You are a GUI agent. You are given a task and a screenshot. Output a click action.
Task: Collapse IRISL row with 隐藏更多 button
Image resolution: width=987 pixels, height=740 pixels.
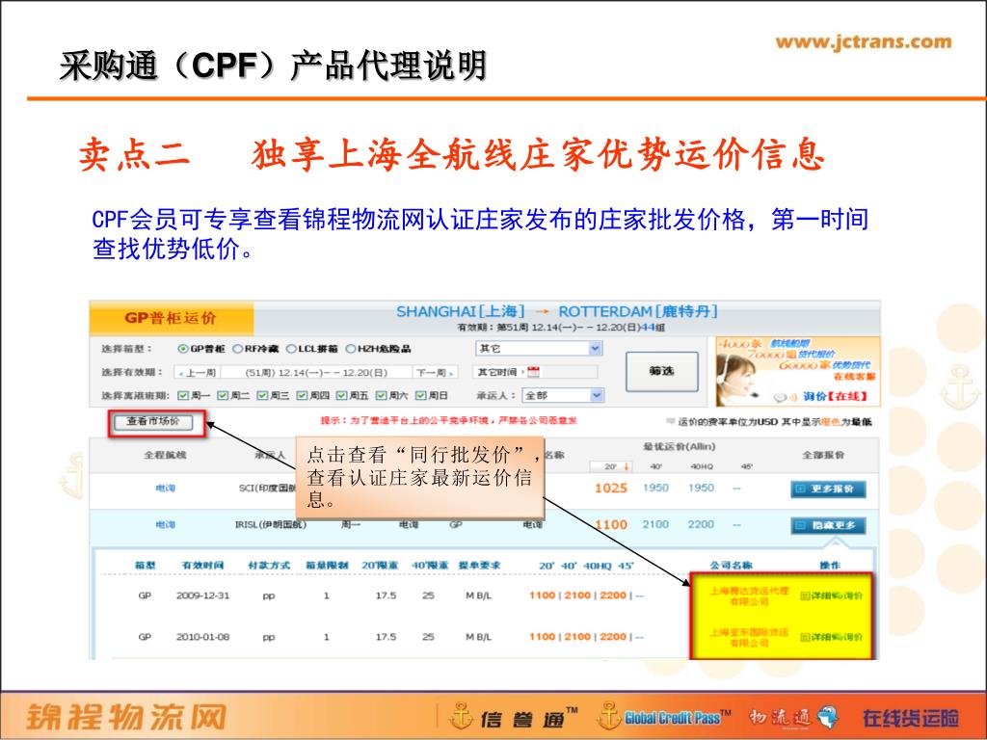click(x=828, y=525)
